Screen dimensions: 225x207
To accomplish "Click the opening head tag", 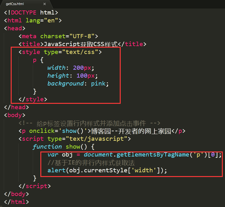I will click(14, 28).
